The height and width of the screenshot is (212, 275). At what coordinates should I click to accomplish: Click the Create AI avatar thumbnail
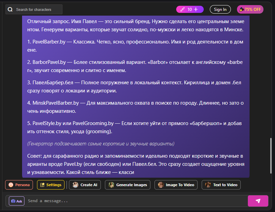[x=75, y=185]
